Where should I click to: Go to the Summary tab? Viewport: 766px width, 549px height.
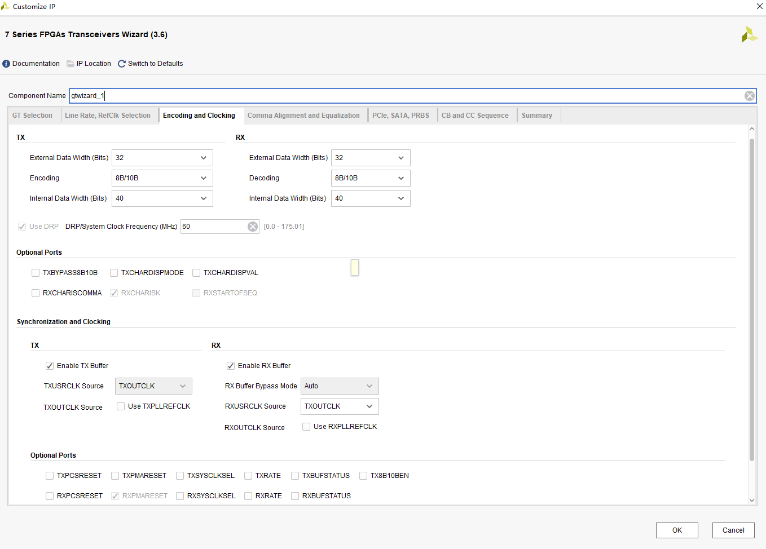(537, 116)
